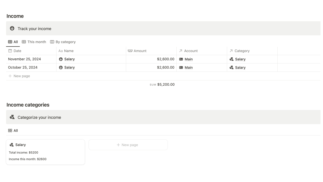The image size is (323, 182).
Task: Add a New page card in Income categories
Action: tap(128, 145)
